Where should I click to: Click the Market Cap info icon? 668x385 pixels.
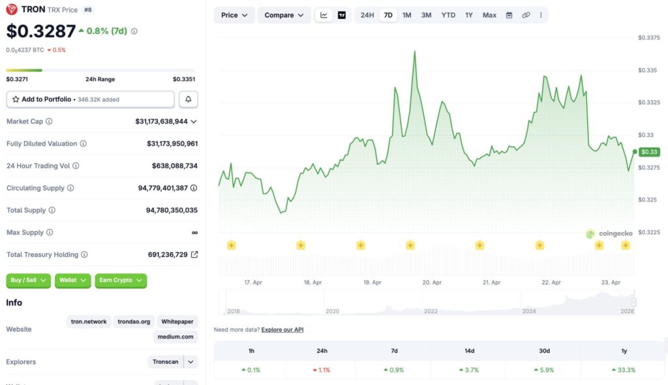coord(49,121)
